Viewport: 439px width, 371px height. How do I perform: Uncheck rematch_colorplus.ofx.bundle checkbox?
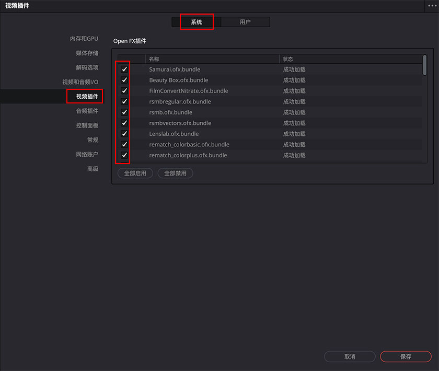(124, 155)
